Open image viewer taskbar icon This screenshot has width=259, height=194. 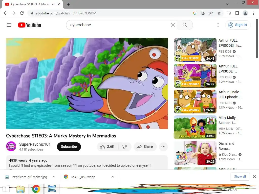(52, 189)
